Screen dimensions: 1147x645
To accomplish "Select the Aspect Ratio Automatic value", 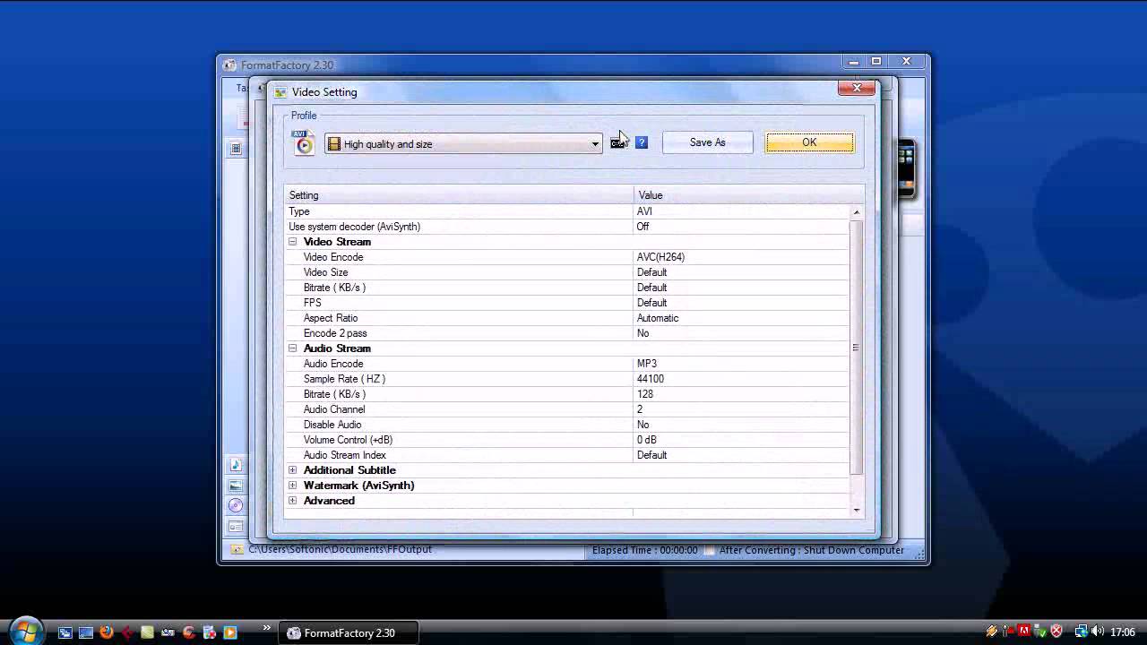I will click(741, 318).
